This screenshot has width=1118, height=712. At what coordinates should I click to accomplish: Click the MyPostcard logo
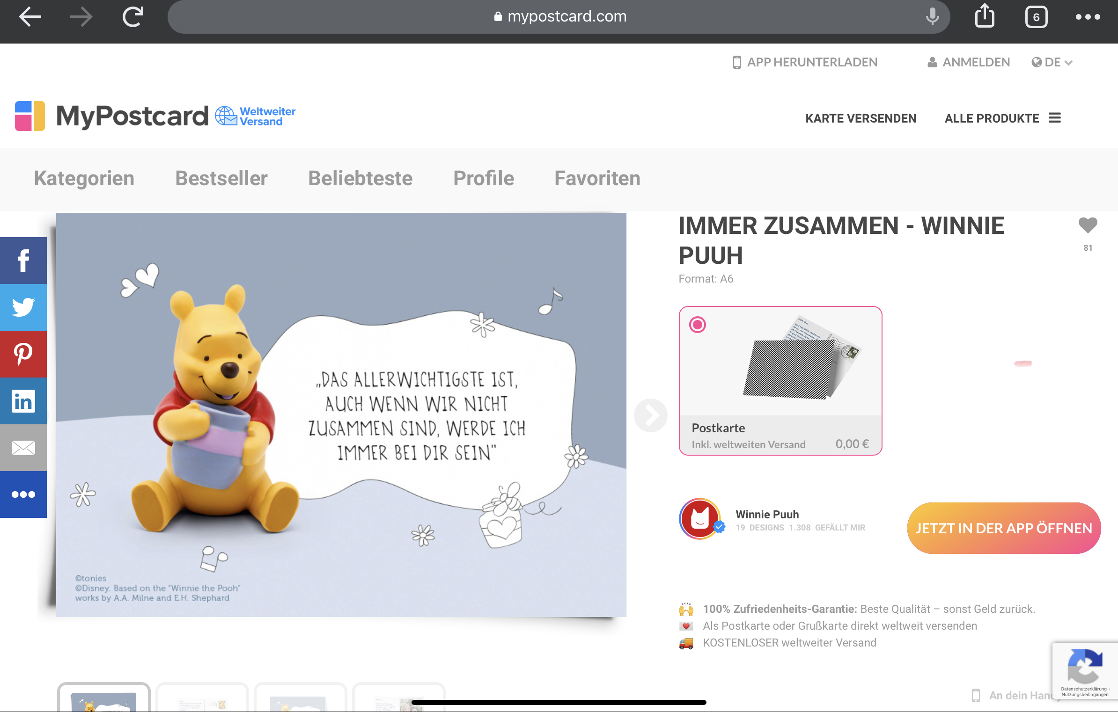pyautogui.click(x=111, y=116)
